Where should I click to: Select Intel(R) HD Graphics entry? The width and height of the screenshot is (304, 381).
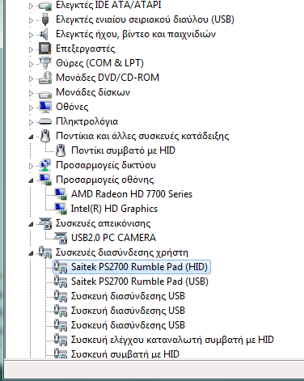[114, 209]
